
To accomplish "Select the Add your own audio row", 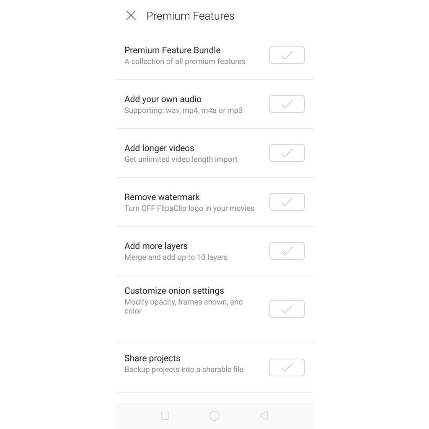I will pyautogui.click(x=163, y=99).
